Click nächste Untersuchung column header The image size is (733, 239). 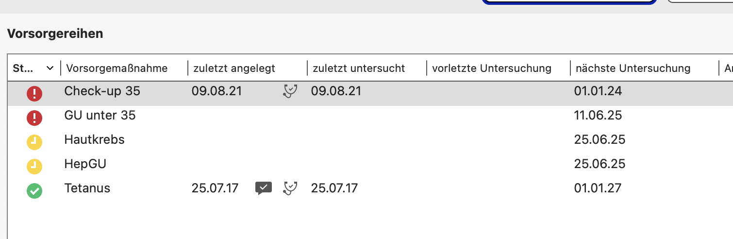[x=633, y=68]
